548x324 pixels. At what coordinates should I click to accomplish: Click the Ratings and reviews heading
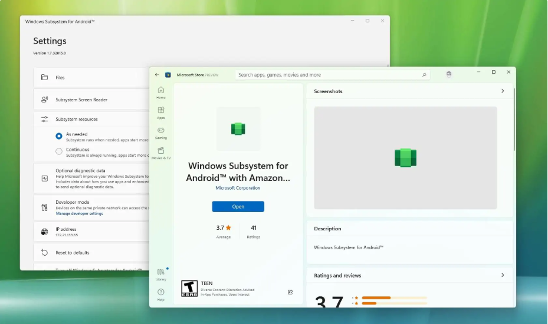click(337, 276)
